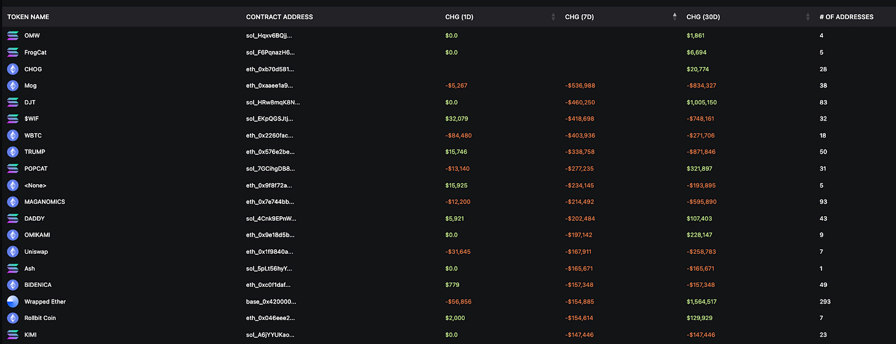Click the Base icon beside Wrapped Ether
The height and width of the screenshot is (344, 896).
13,301
